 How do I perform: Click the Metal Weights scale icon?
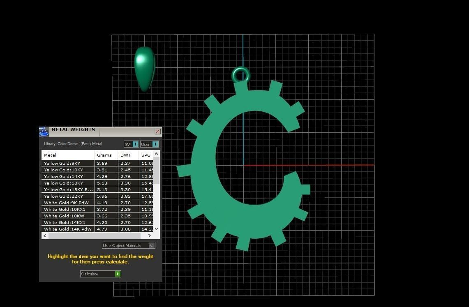coord(44,132)
